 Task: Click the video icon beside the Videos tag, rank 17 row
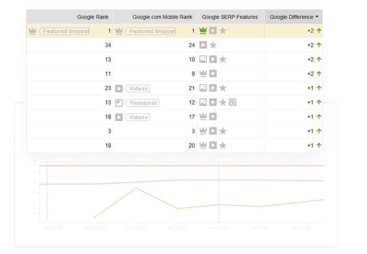(119, 117)
